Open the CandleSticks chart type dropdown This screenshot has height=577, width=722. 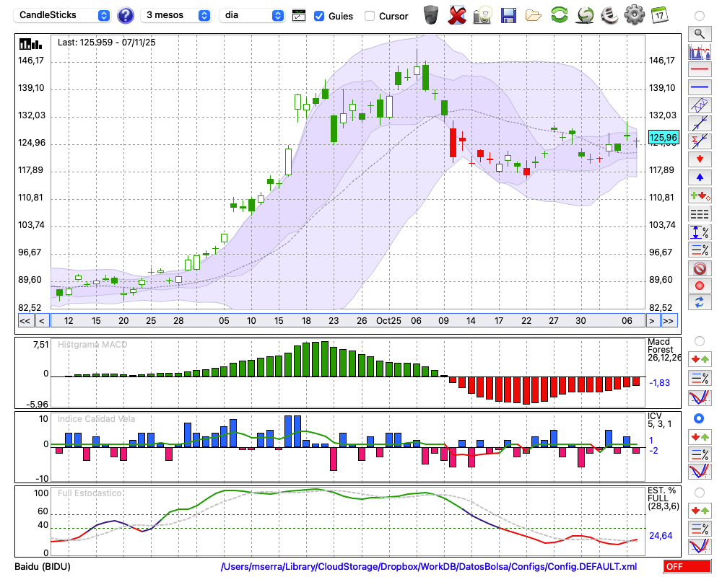coord(62,15)
